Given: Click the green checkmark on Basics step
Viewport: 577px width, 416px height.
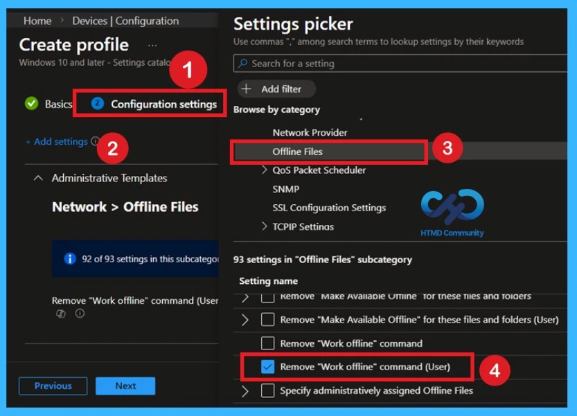Looking at the screenshot, I should [x=30, y=103].
